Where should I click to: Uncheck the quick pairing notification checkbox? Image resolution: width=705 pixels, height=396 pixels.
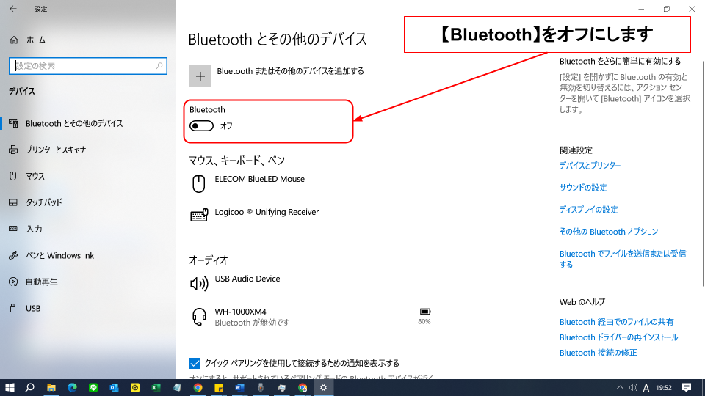195,363
